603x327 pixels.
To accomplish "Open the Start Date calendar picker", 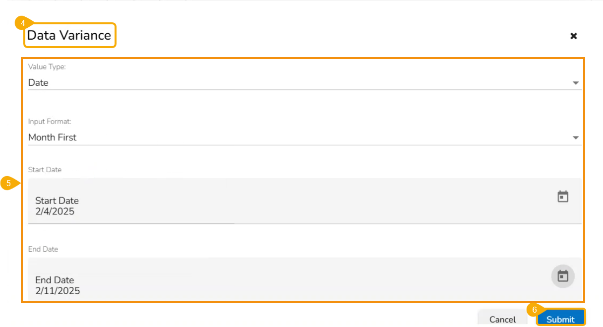I will point(563,196).
